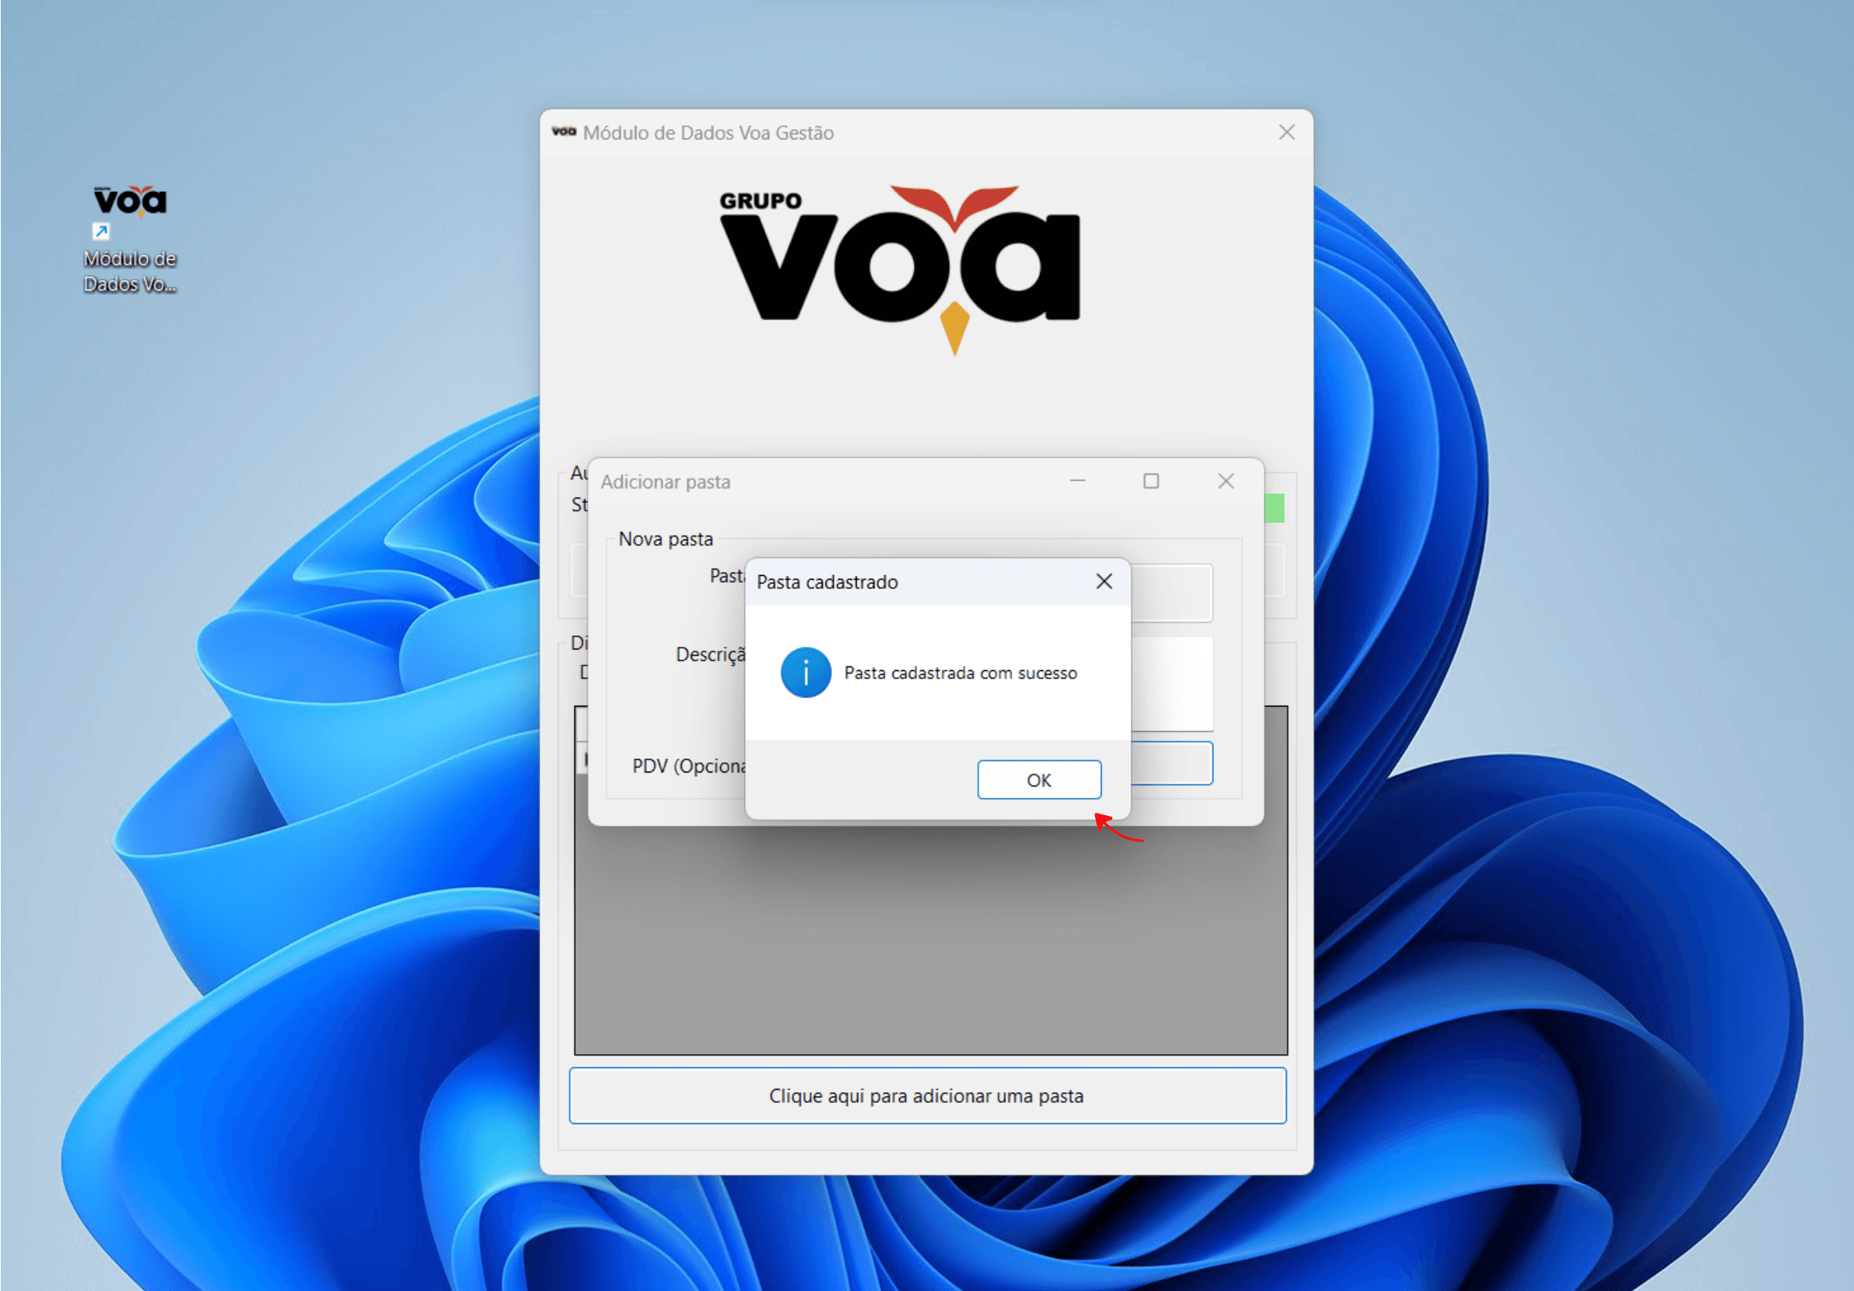
Task: Click the small Voa icon in title bar
Action: click(563, 132)
